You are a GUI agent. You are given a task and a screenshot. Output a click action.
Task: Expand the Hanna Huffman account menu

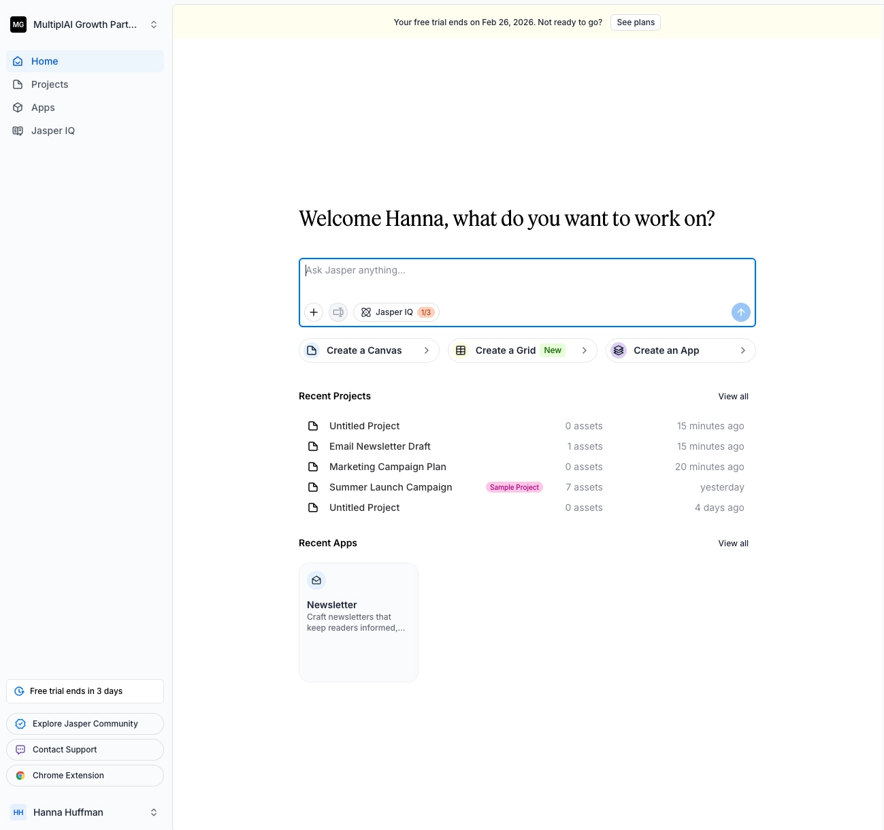click(154, 812)
